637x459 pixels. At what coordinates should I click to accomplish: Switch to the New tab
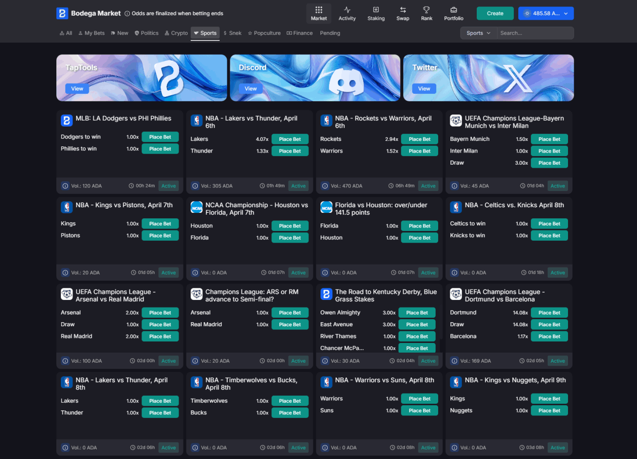[x=120, y=33]
